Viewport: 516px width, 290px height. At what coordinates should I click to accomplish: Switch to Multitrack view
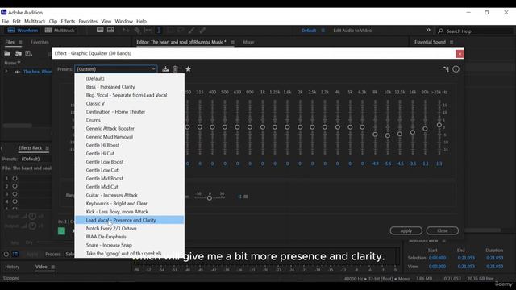(x=60, y=31)
